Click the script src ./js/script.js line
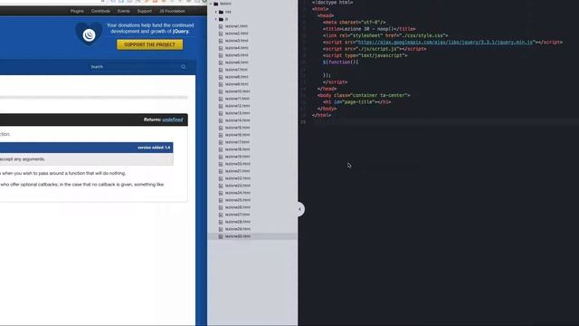 pyautogui.click(x=375, y=49)
